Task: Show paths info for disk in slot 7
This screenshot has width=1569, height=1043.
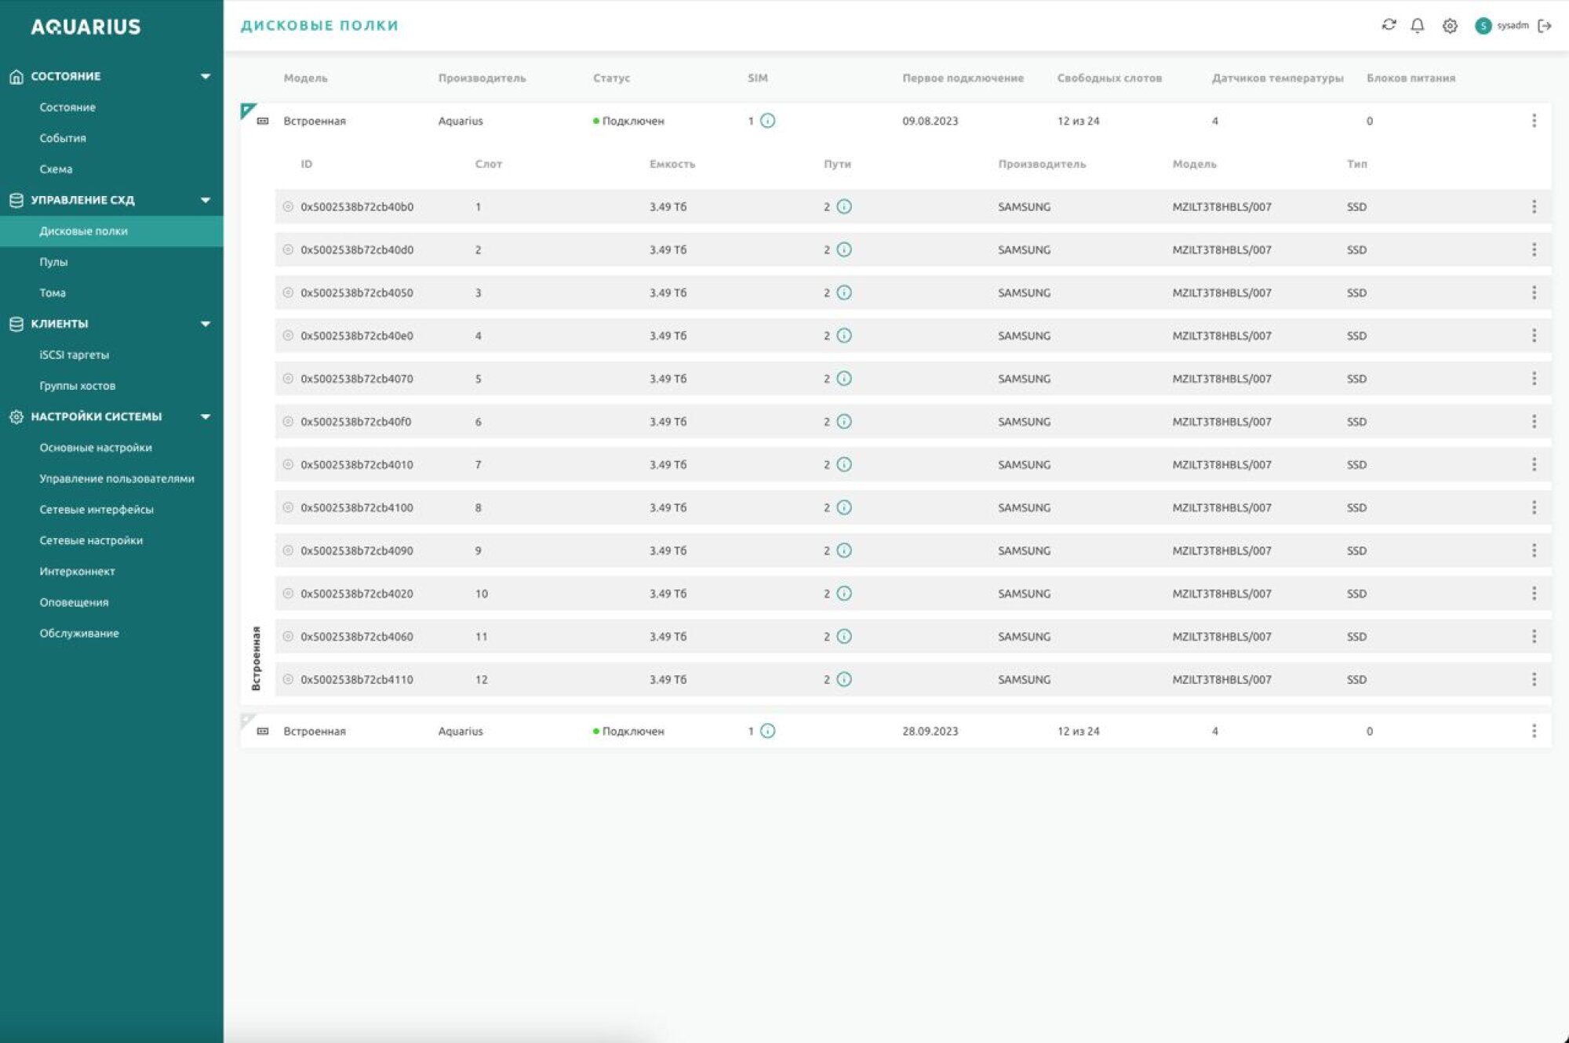Action: pos(844,465)
